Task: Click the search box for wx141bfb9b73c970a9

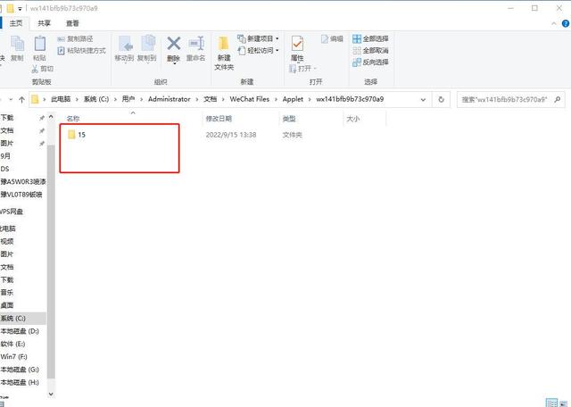Action: tap(509, 99)
